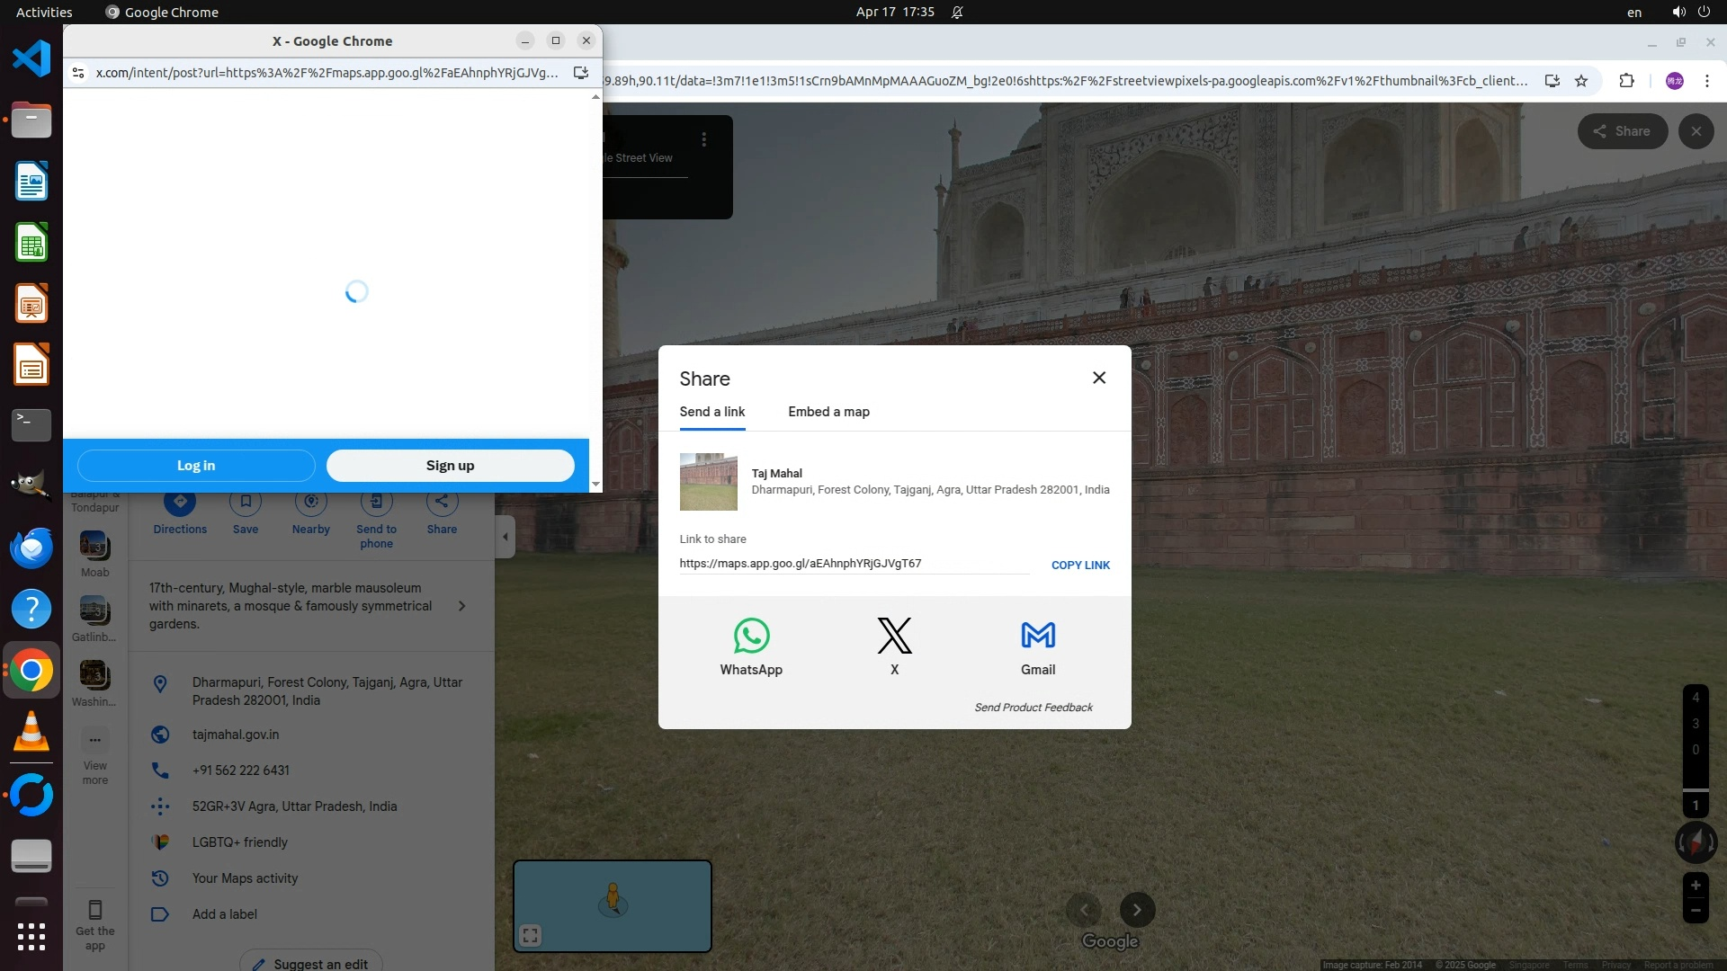This screenshot has height=971, width=1727.
Task: Bookmark this page with star icon
Action: [1581, 81]
